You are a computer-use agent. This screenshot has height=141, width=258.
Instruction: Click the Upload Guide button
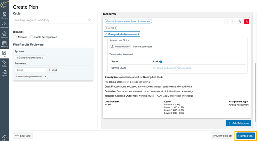[120, 47]
